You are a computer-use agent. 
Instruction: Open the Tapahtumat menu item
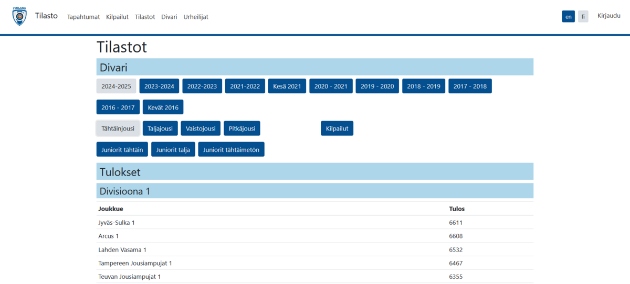click(83, 17)
